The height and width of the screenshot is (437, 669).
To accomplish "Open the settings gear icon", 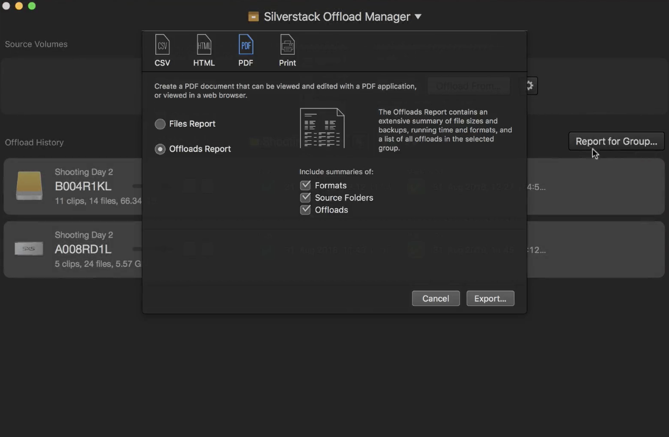I will click(528, 85).
